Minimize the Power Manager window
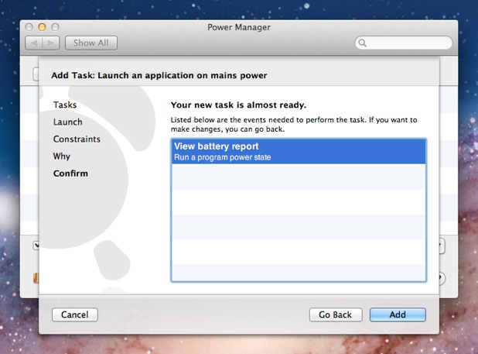The width and height of the screenshot is (478, 354). 42,27
